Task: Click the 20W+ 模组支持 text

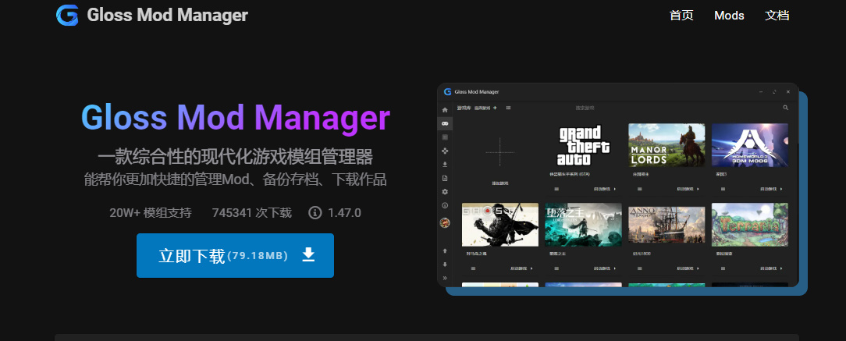Action: point(151,212)
